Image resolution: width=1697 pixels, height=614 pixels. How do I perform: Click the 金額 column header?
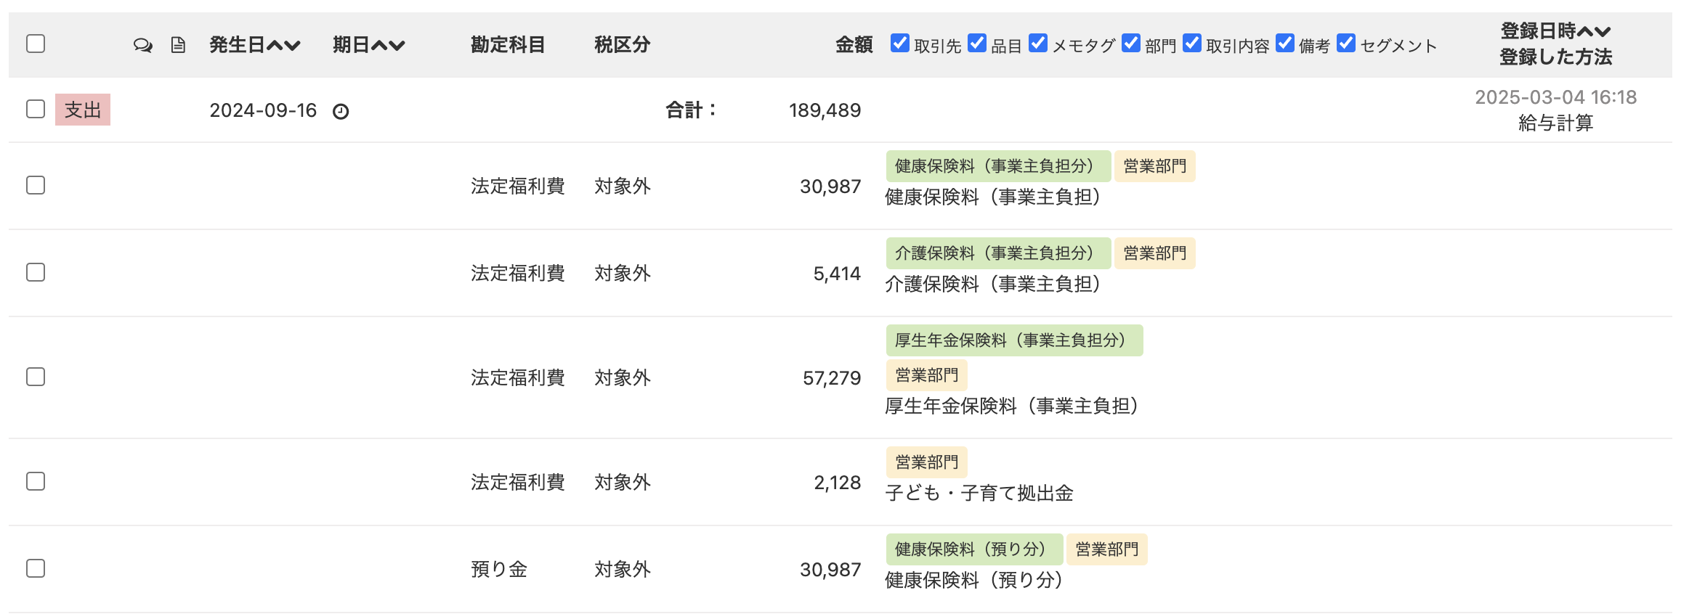click(x=854, y=45)
